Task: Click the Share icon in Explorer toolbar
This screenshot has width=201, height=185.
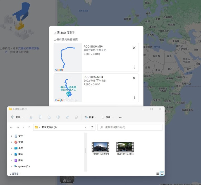Action: coord(67,117)
